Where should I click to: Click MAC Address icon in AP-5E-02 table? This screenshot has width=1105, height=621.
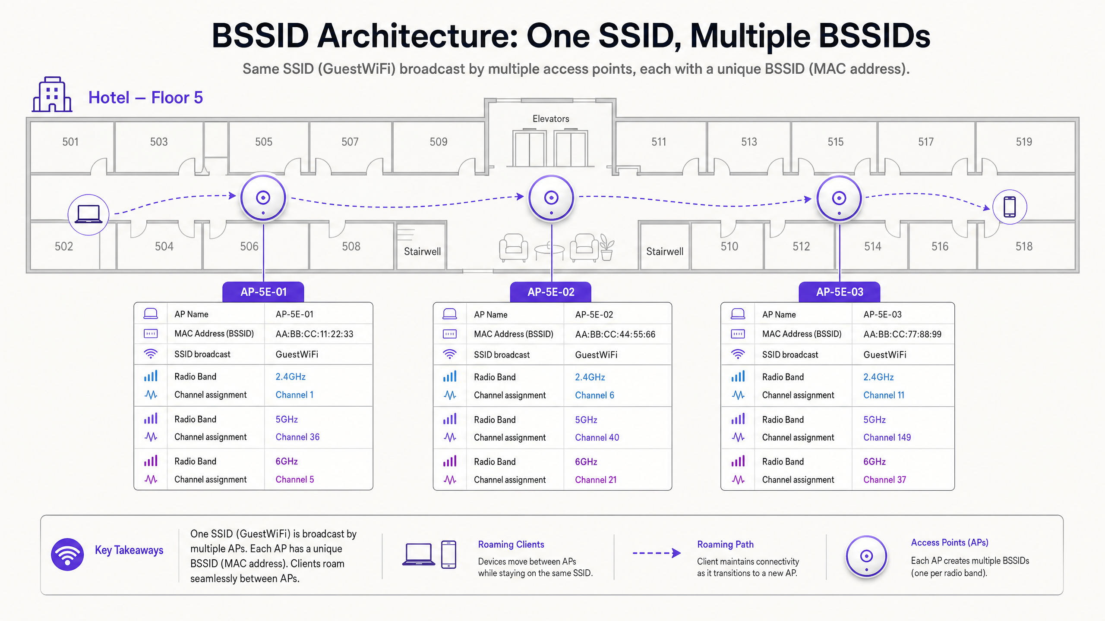(x=450, y=334)
